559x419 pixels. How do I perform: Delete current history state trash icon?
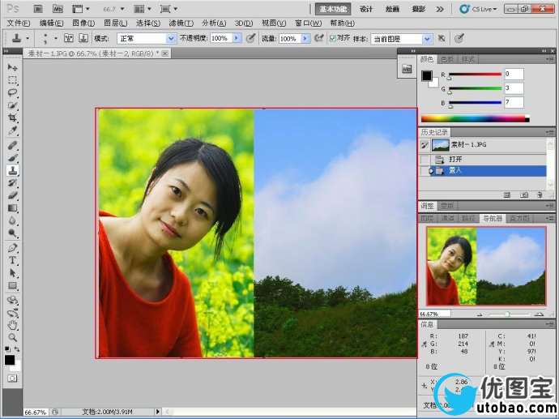point(540,195)
